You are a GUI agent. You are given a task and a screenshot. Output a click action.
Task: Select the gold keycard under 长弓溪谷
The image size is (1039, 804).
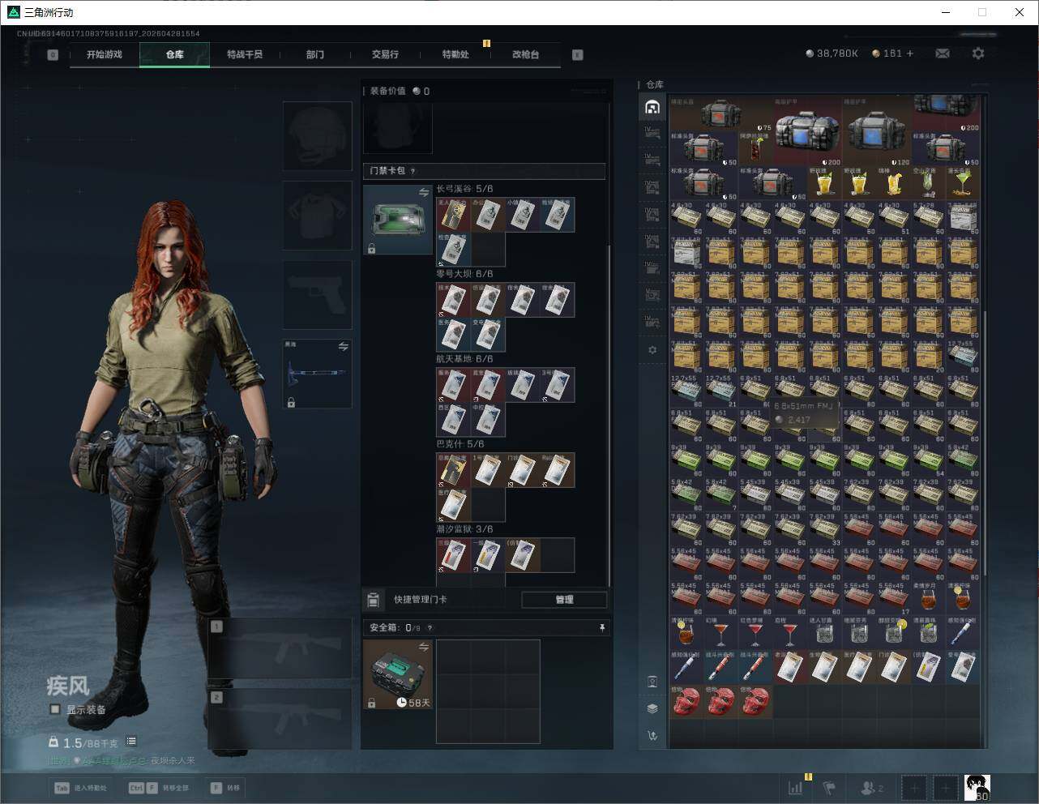(x=453, y=215)
